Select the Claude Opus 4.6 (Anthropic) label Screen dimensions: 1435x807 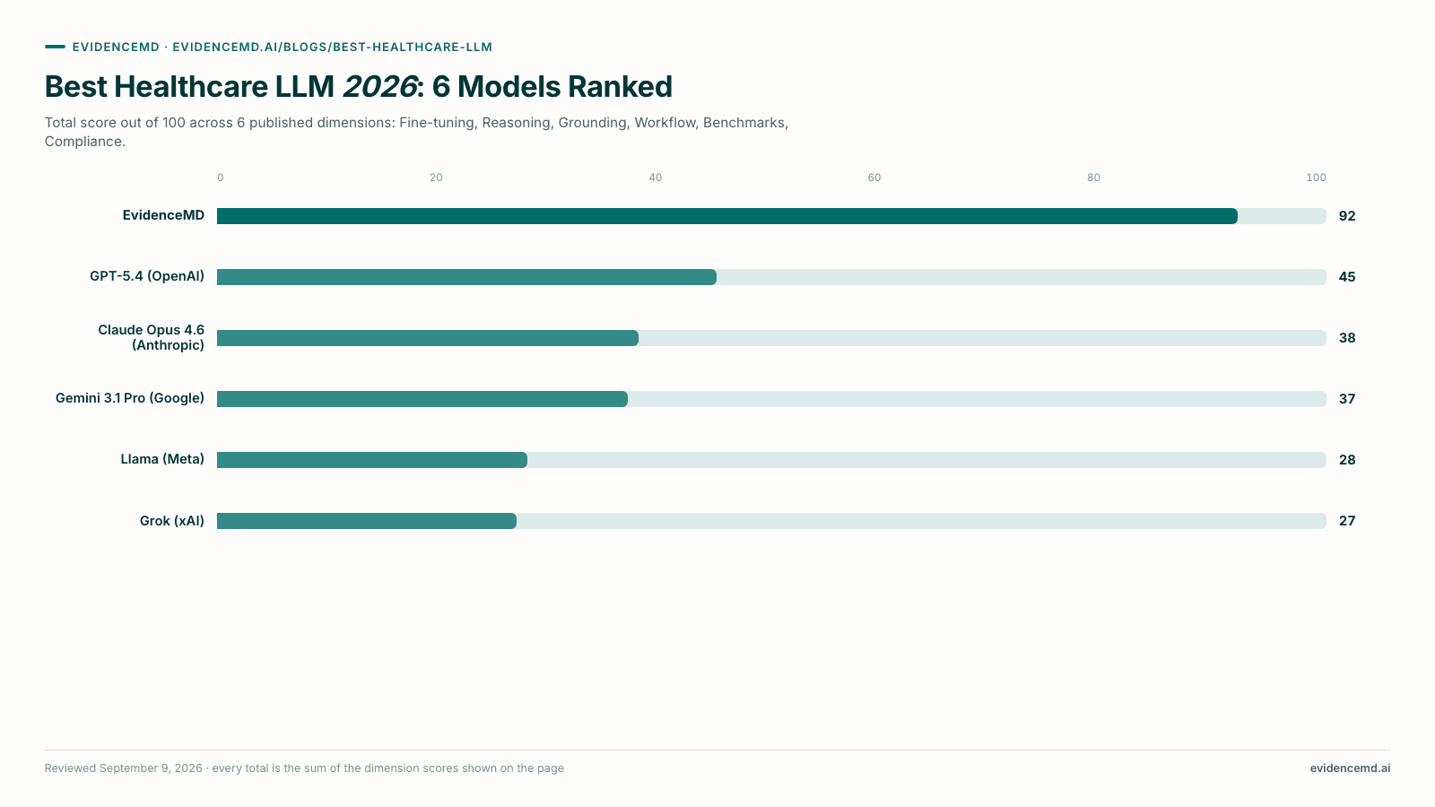pos(151,337)
